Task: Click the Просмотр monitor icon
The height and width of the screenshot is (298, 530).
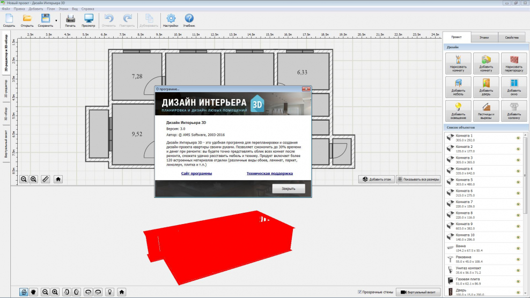Action: [89, 20]
